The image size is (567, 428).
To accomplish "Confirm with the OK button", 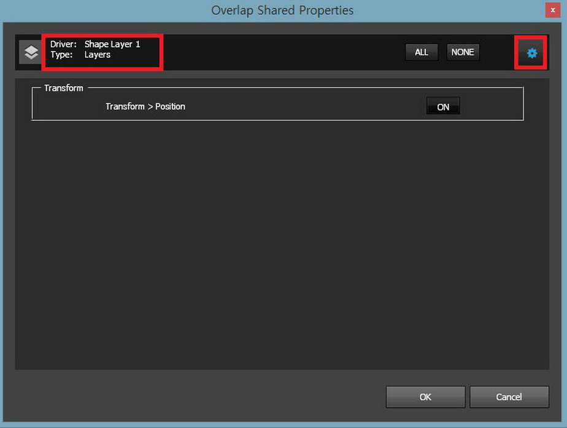I will (425, 397).
